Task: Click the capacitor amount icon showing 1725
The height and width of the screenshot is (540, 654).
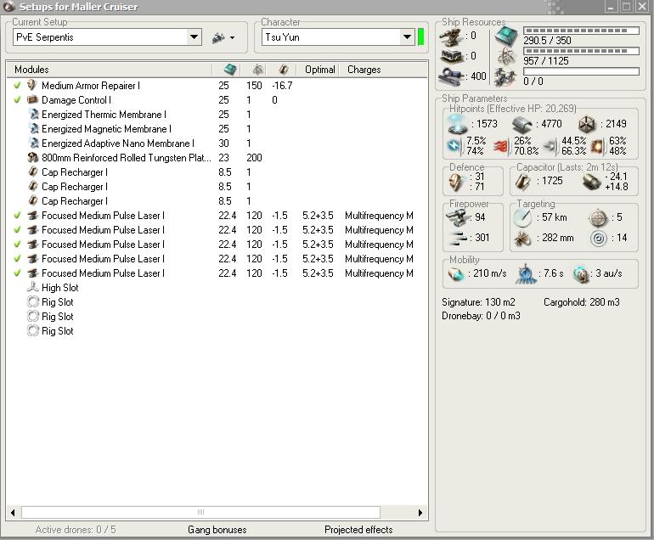Action: pyautogui.click(x=522, y=182)
